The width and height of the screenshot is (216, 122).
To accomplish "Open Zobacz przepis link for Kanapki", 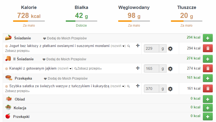I will tap(89, 69).
